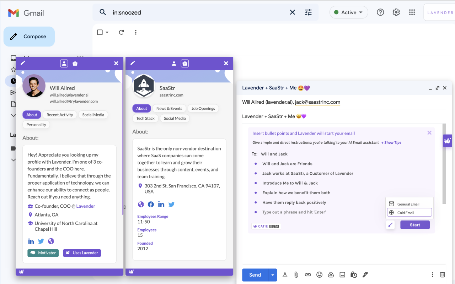Click the formatting options icon in compose toolbar

coord(285,275)
